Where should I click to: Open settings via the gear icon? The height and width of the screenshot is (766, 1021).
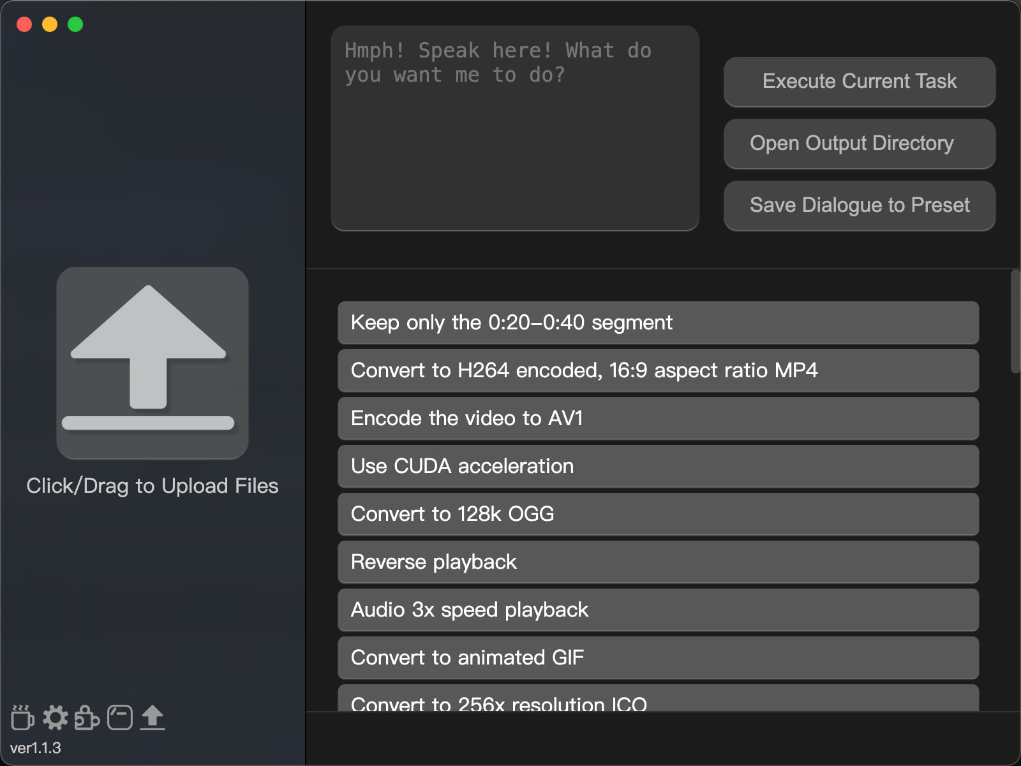pyautogui.click(x=56, y=717)
